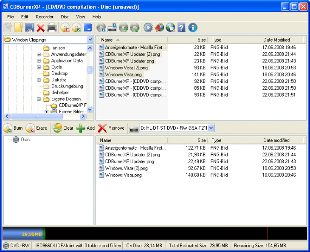Sort upper file list by Date Modified column
Screen dimensions: 310x252
pos(276,40)
